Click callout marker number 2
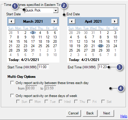 tap(64, 5)
